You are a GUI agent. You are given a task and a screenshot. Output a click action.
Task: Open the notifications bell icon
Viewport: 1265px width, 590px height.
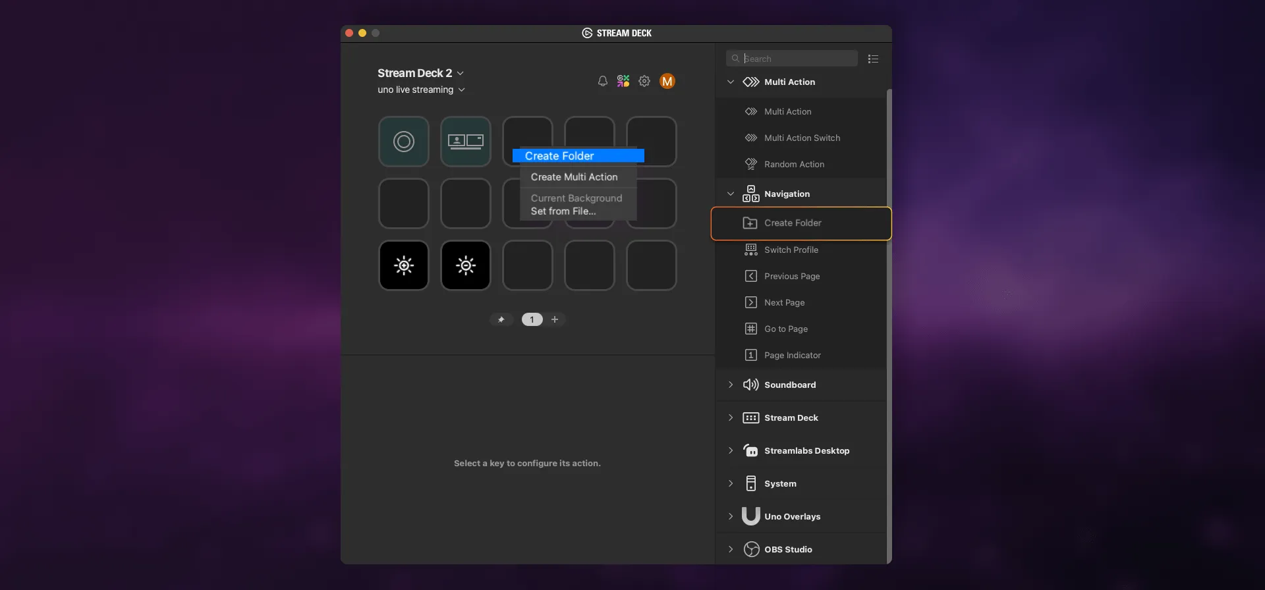(x=602, y=81)
